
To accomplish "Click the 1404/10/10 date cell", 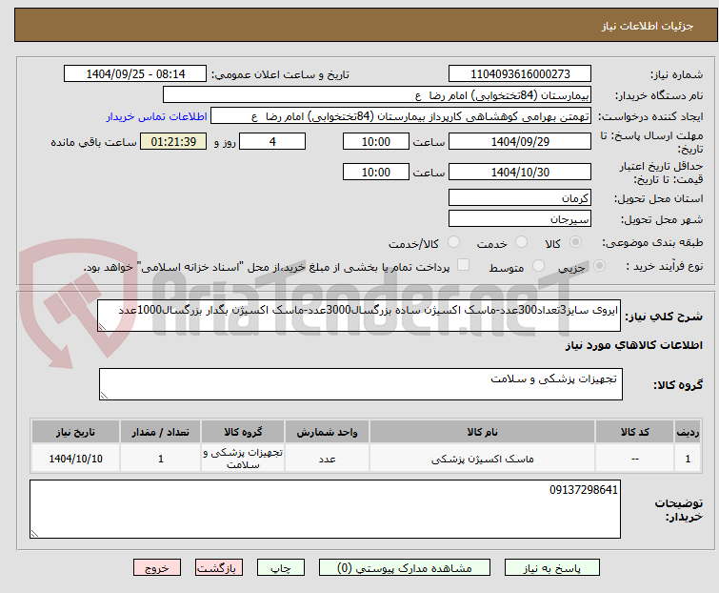I will (75, 459).
